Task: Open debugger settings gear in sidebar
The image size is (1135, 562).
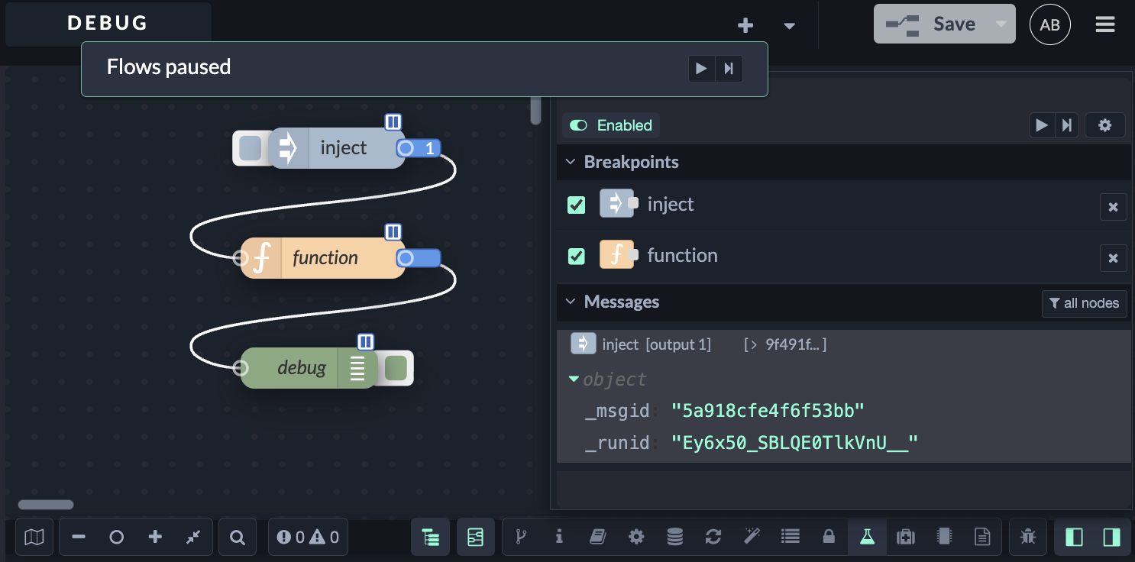Action: tap(1104, 125)
